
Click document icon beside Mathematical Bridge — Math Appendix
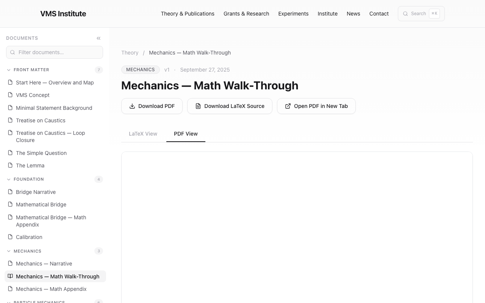pos(10,217)
